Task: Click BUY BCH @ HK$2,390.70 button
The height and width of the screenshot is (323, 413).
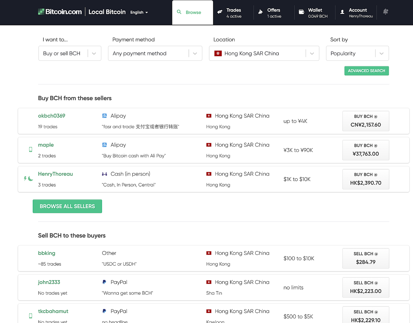Action: (366, 179)
